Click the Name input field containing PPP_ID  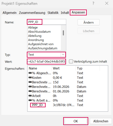click(47, 22)
